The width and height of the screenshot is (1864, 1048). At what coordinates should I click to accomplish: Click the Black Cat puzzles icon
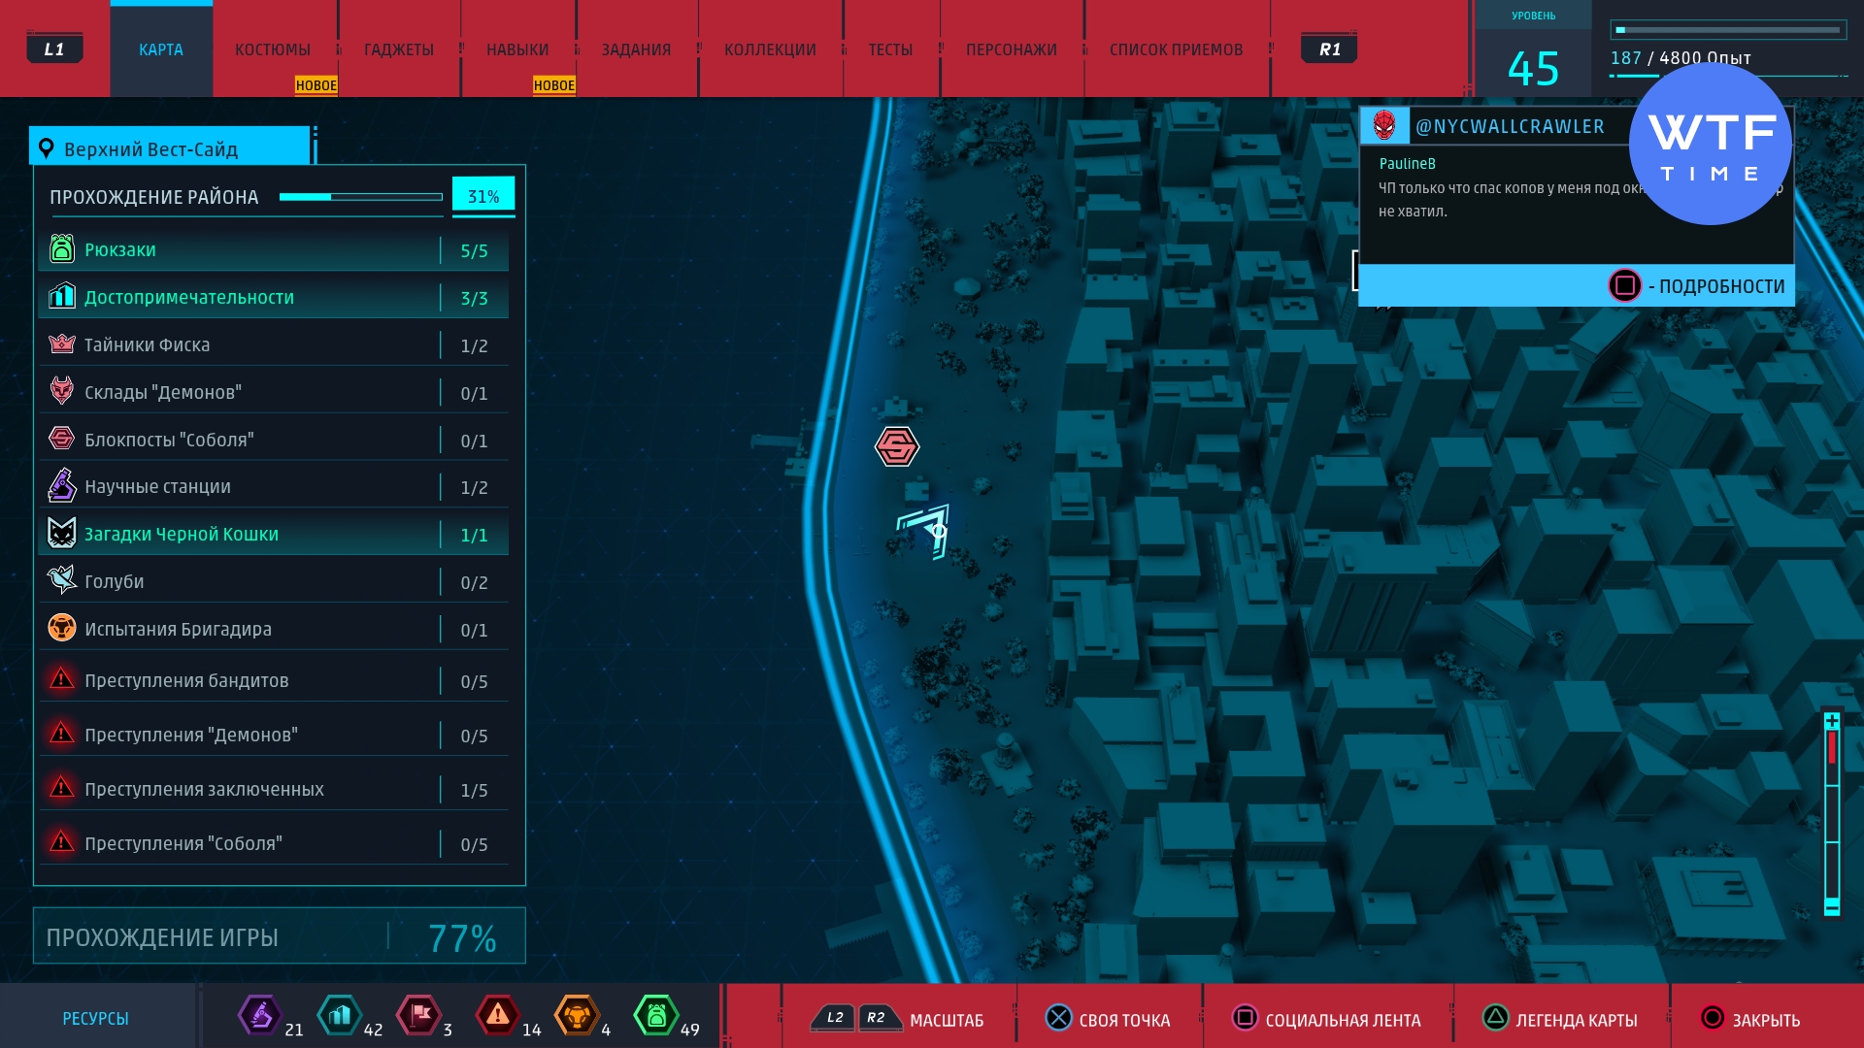tap(62, 534)
